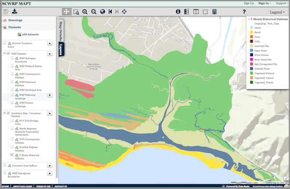Enable the WRP Contemporary Habitats layer
The height and width of the screenshot is (189, 290).
[12, 74]
